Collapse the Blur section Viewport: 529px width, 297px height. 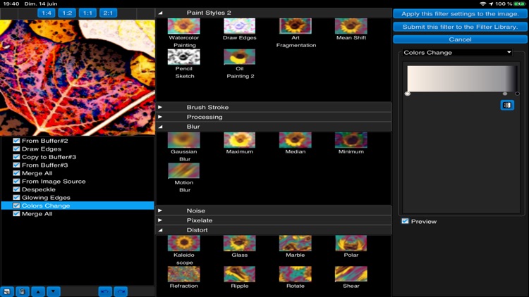click(161, 127)
